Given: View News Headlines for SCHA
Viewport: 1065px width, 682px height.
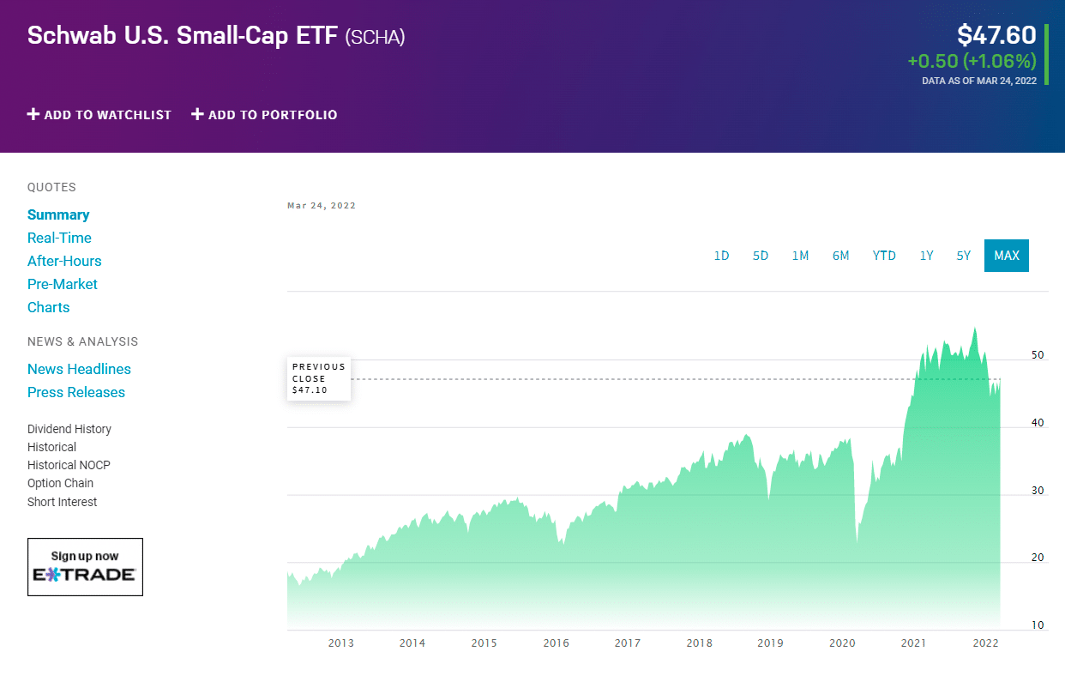Looking at the screenshot, I should click(x=79, y=369).
